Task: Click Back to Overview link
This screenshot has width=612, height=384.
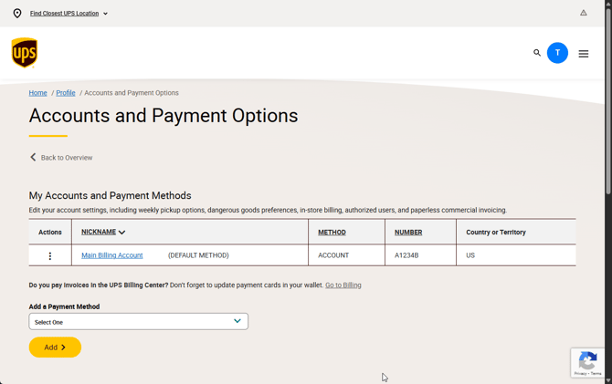Action: click(x=61, y=158)
